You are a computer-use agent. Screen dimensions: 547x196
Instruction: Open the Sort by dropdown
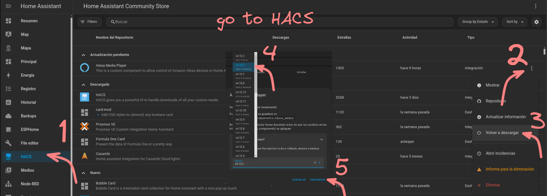click(515, 22)
